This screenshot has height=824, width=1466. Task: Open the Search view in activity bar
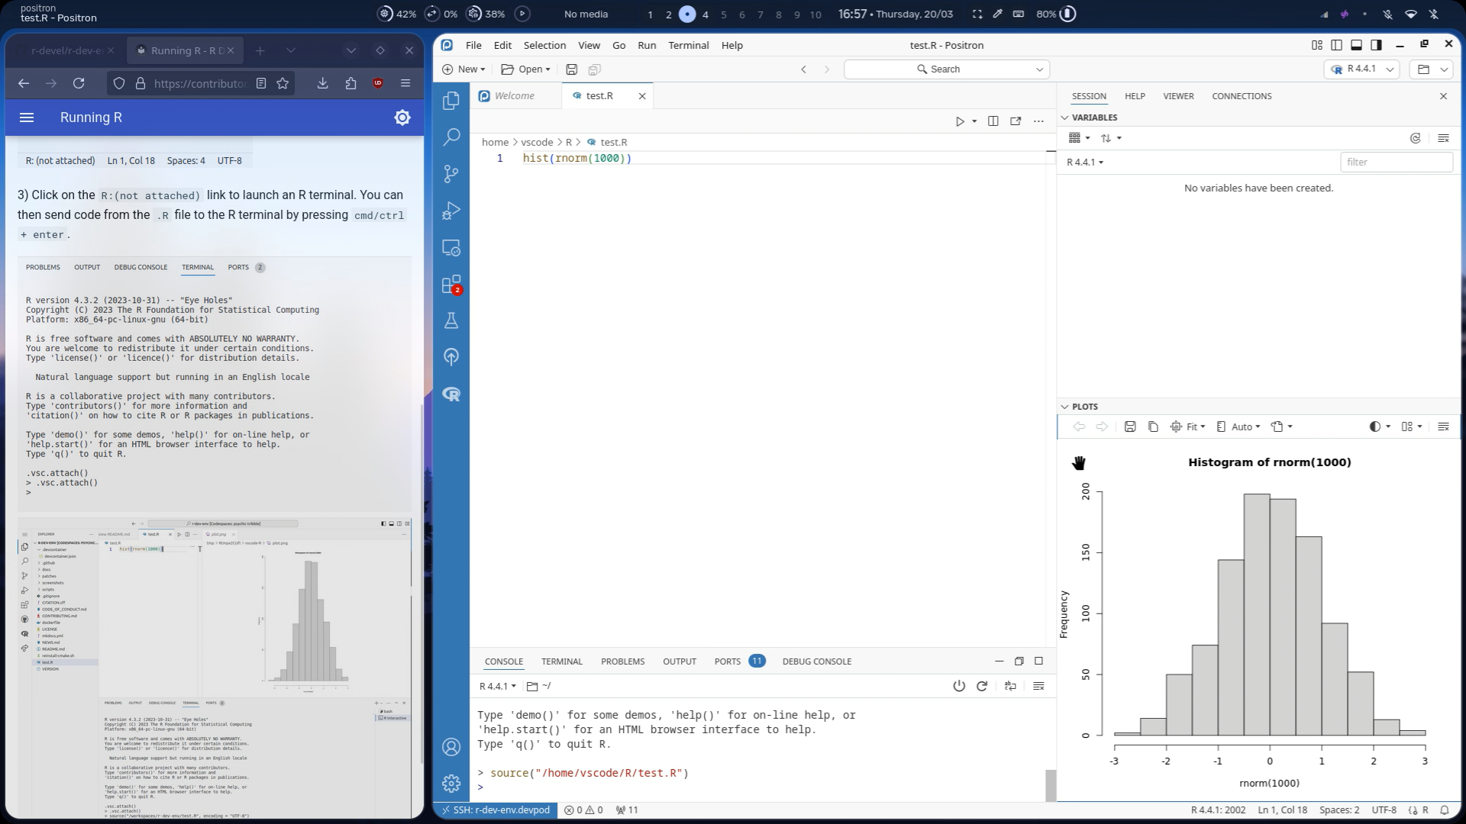click(x=451, y=137)
